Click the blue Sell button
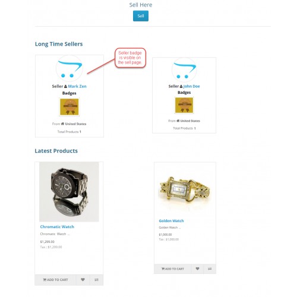The height and width of the screenshot is (297, 297). pos(141,16)
